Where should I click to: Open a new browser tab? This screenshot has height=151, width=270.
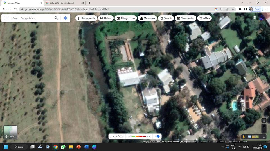pyautogui.click(x=89, y=3)
